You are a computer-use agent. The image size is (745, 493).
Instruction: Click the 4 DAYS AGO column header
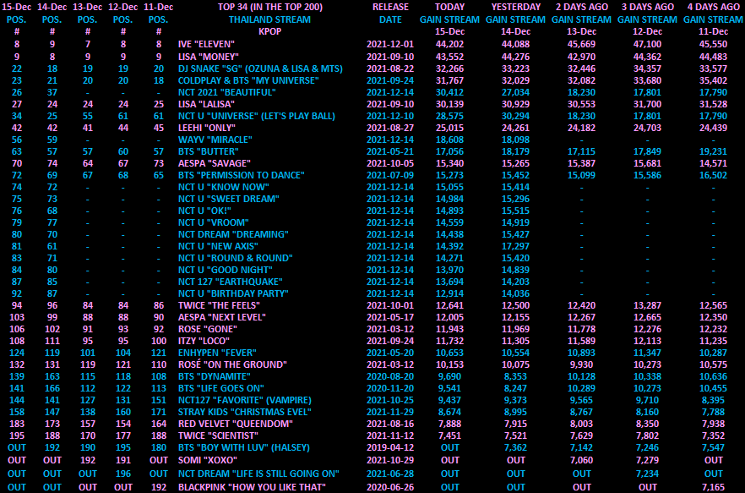pyautogui.click(x=713, y=7)
